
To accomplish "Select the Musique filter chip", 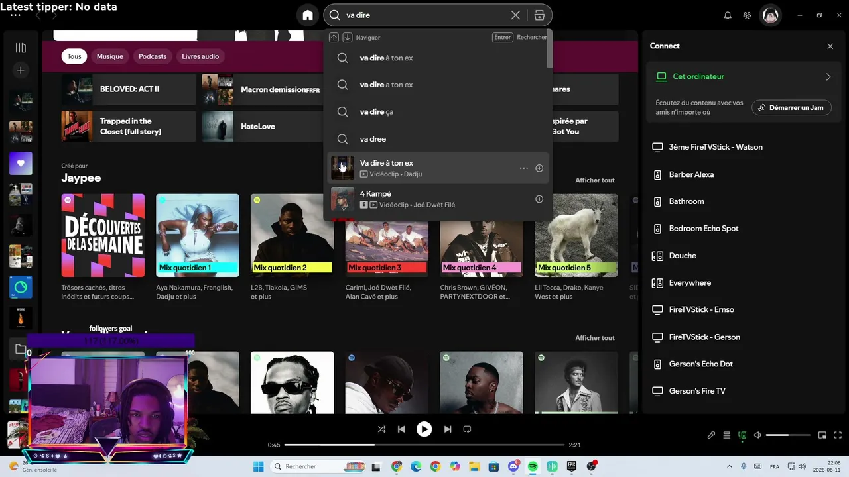I will 110,56.
